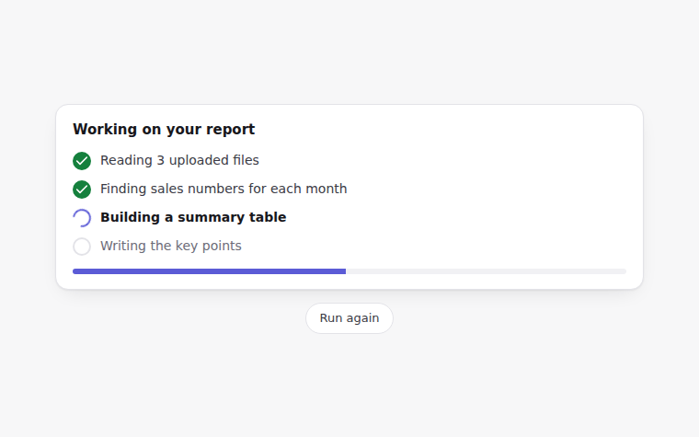Image resolution: width=699 pixels, height=437 pixels.
Task: Click the gray unfilled portion of the progress bar
Action: 486,271
